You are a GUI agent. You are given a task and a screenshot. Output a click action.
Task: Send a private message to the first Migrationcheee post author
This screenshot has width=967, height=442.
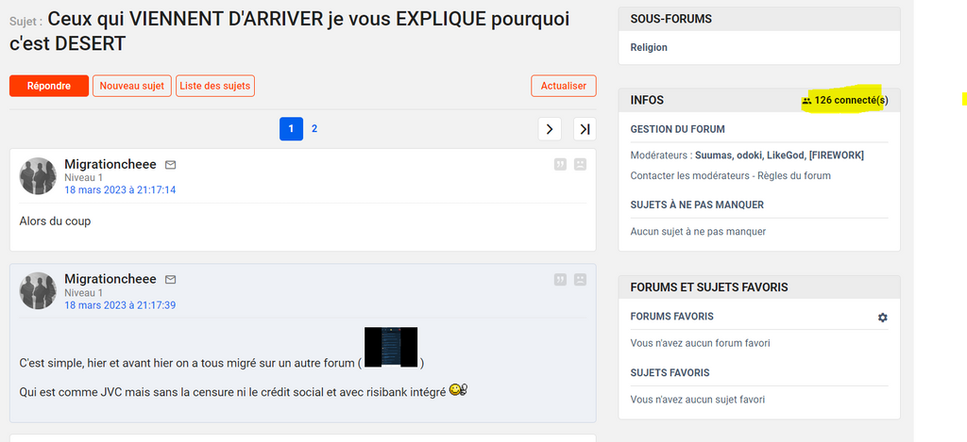(171, 165)
